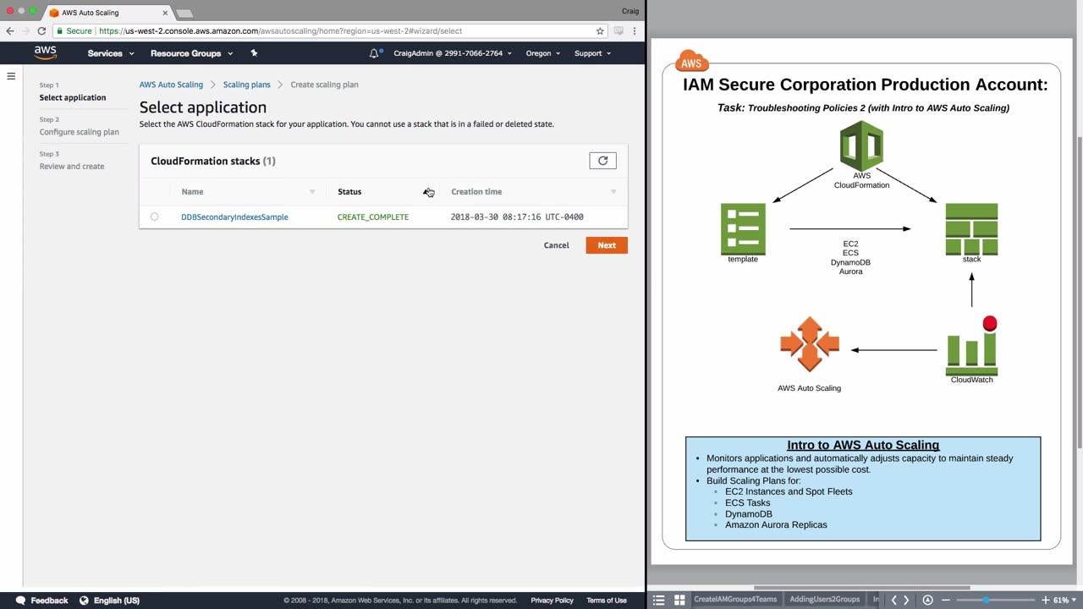
Task: Click the Feedback button in footer
Action: (x=41, y=601)
